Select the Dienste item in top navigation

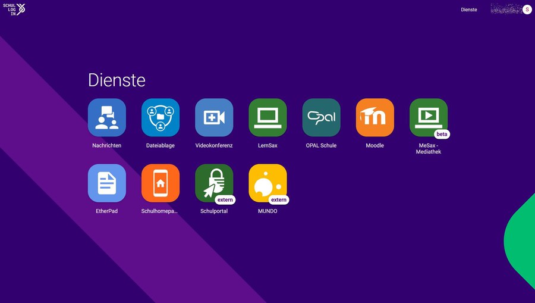[468, 10]
